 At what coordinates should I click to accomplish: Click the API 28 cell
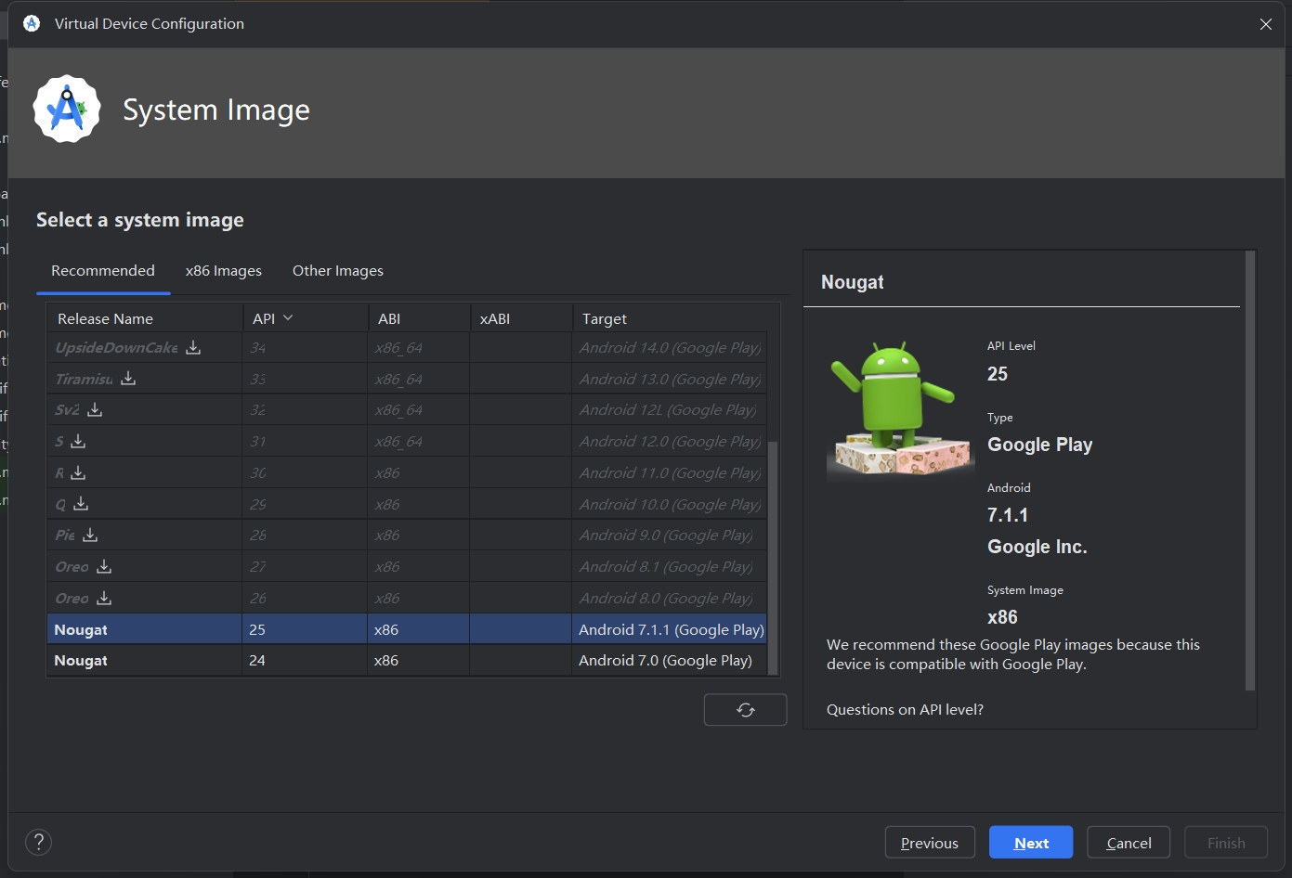click(x=305, y=535)
